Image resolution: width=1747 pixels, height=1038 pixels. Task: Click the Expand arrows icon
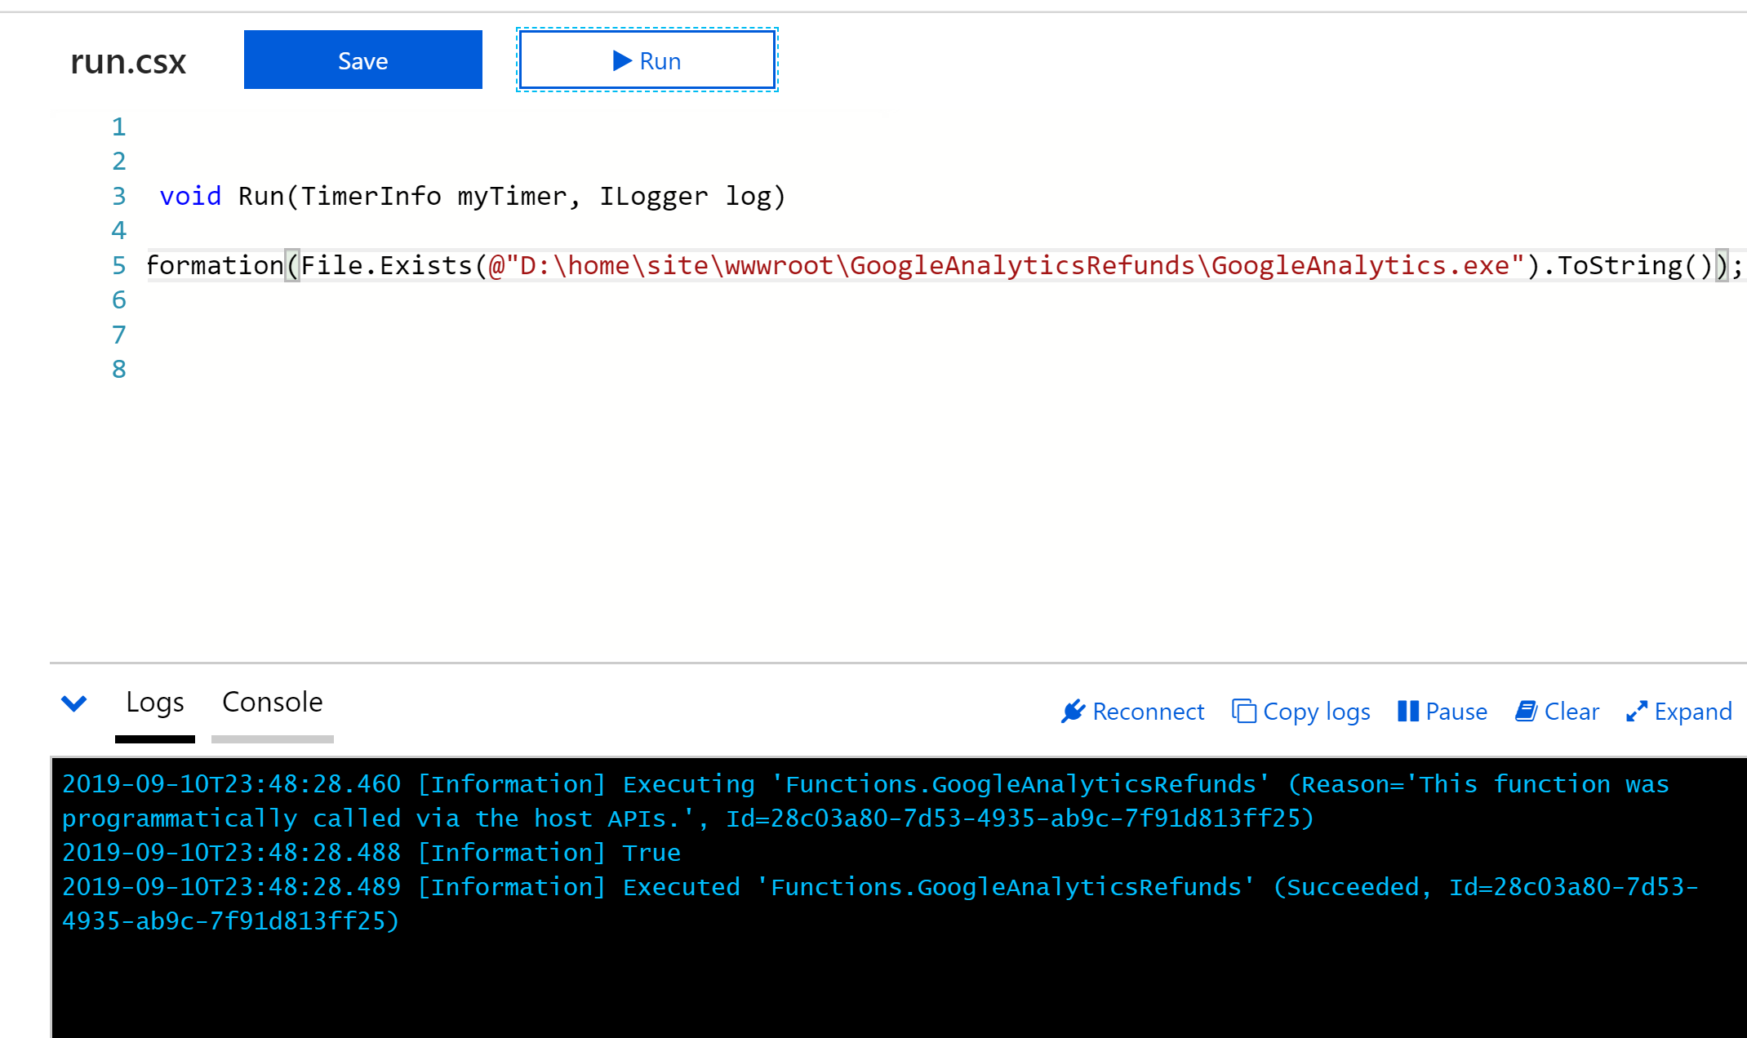coord(1636,712)
